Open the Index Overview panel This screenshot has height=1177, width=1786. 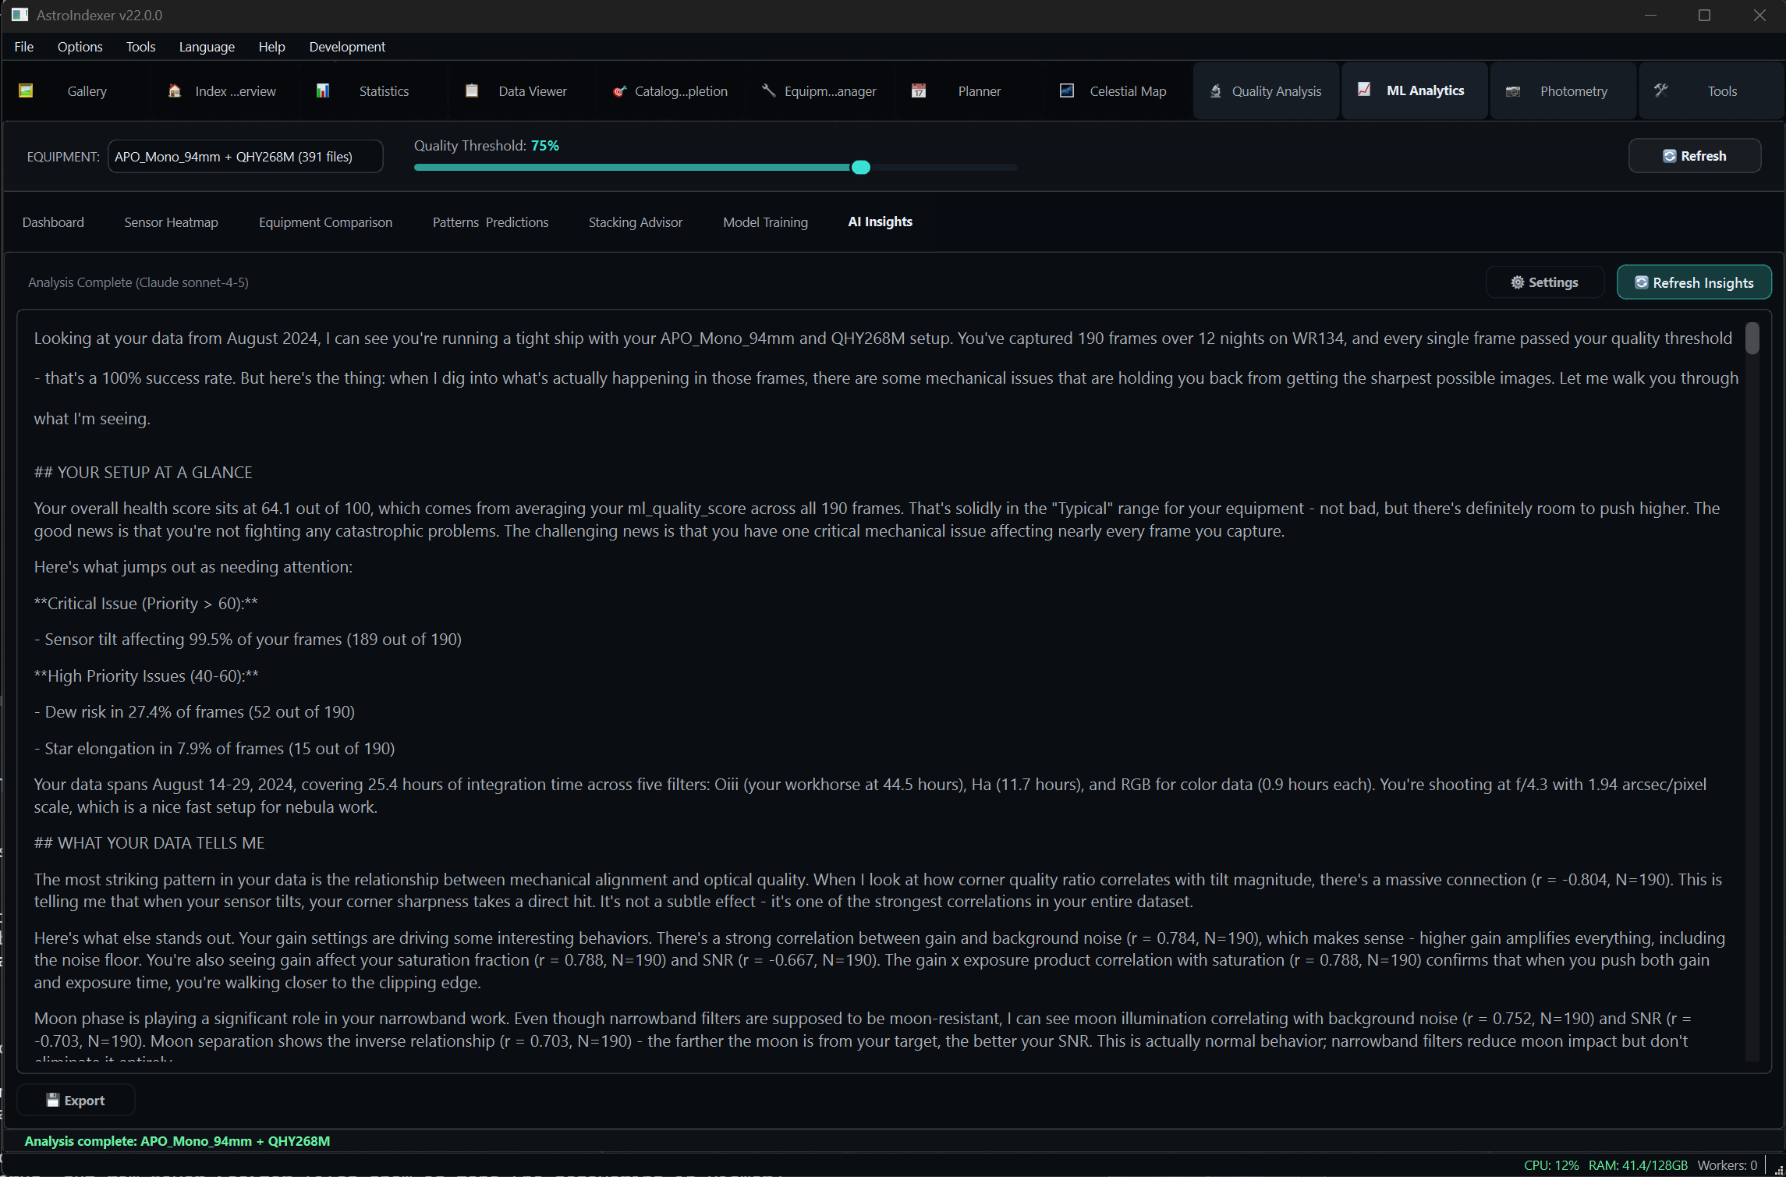click(x=235, y=90)
